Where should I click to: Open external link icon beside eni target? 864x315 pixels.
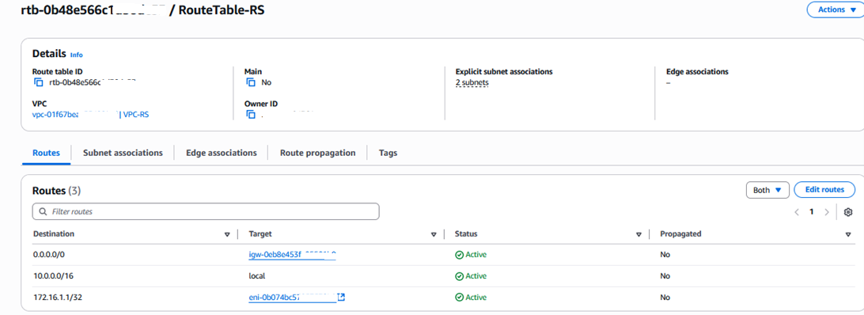coord(341,298)
